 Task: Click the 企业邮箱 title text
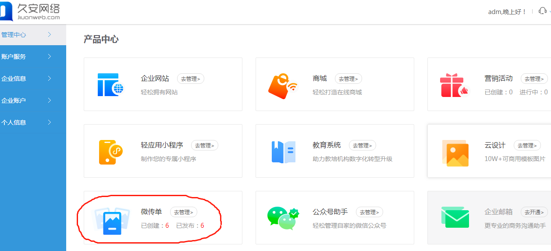(x=498, y=212)
